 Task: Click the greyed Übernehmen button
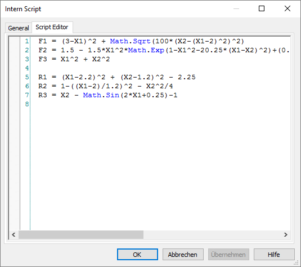[228, 255]
